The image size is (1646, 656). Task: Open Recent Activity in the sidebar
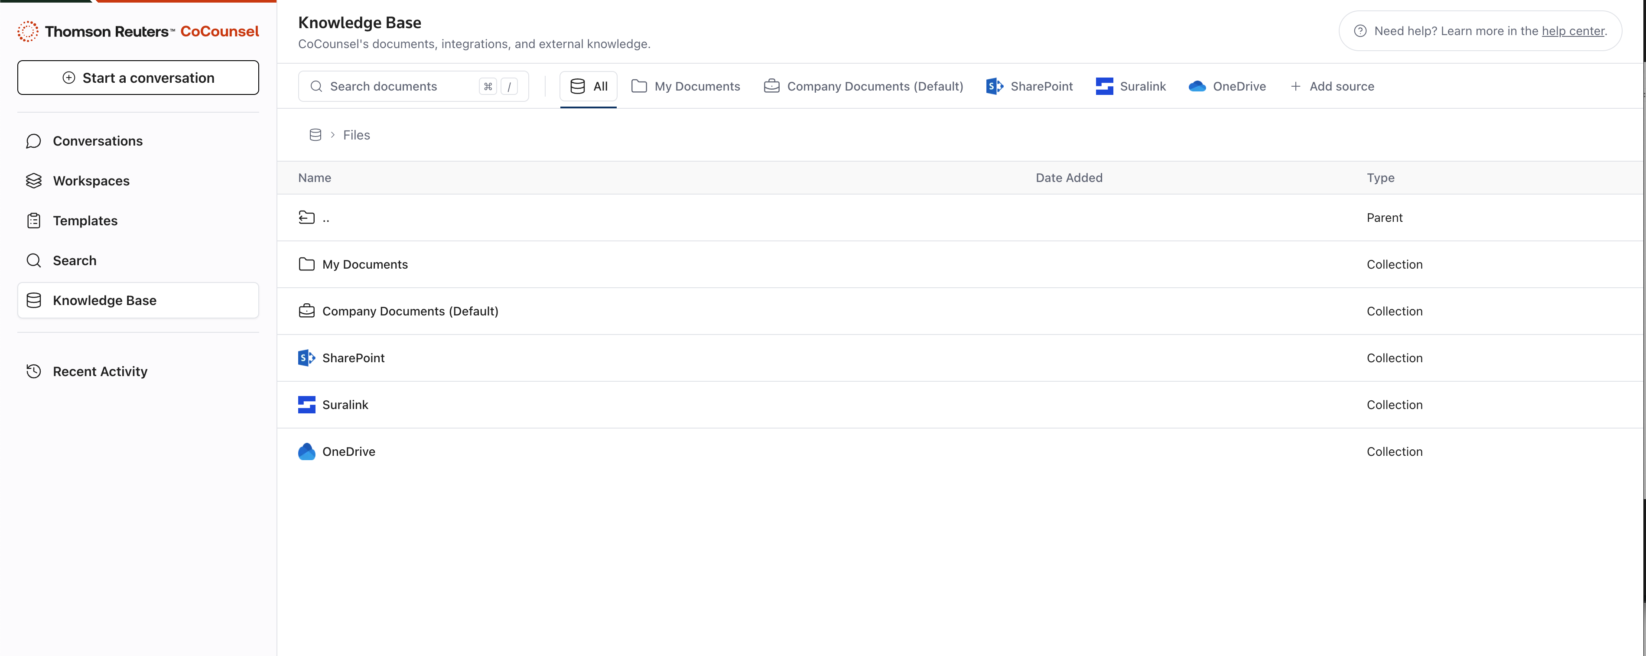[x=100, y=372]
